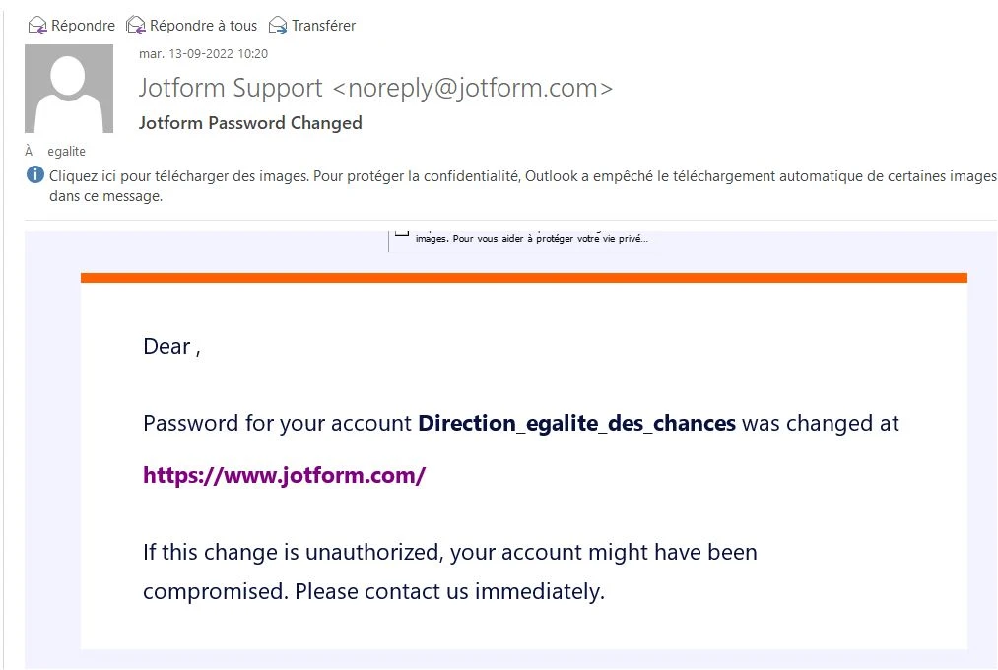998x670 pixels.
Task: Click the bold account name Direction_egalite_des_chances
Action: point(576,424)
